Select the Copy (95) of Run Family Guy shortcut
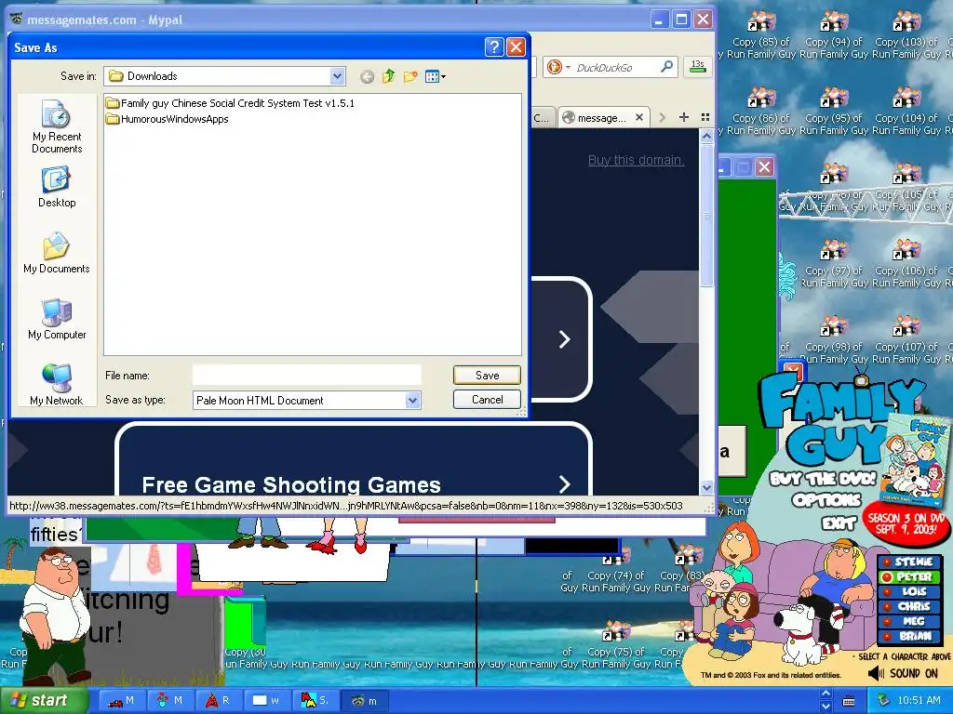Viewport: 953px width, 714px height. (x=833, y=112)
